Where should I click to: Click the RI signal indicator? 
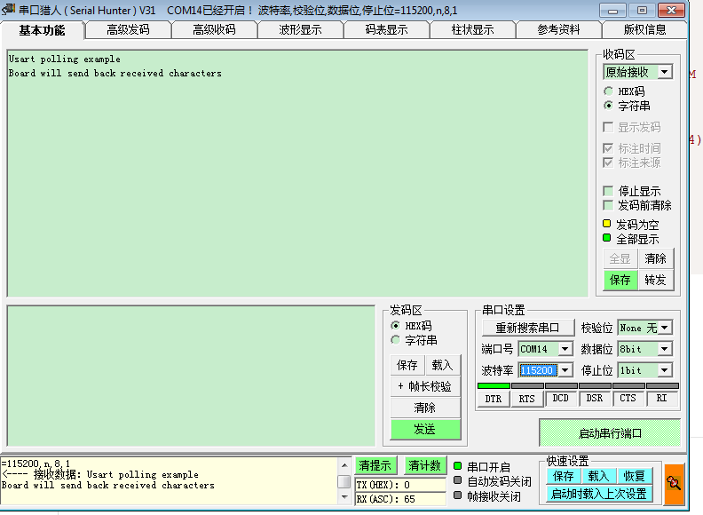pos(661,398)
